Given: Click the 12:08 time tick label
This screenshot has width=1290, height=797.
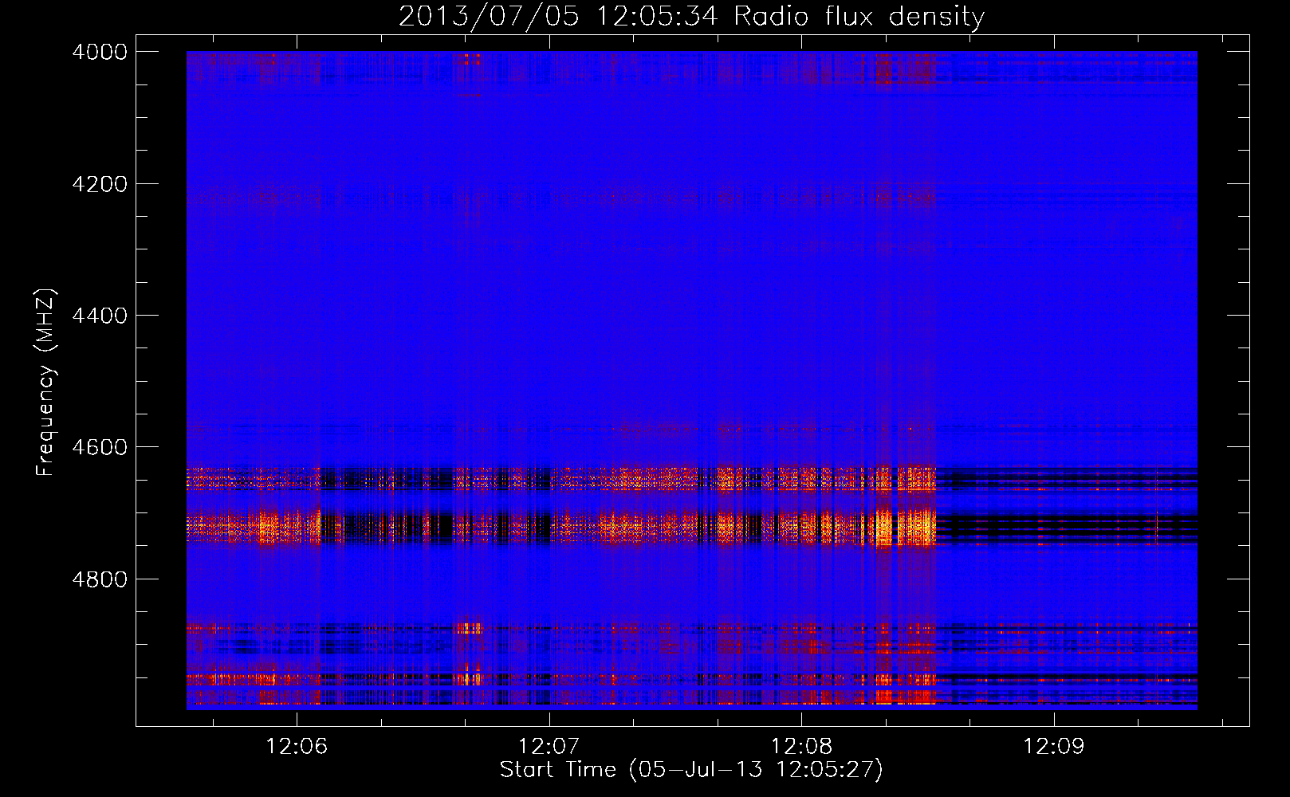Looking at the screenshot, I should coord(801,747).
